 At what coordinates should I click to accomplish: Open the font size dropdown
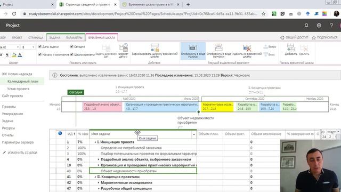pyautogui.click(x=33, y=47)
